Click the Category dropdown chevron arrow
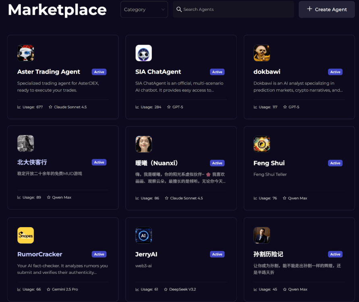 pos(163,10)
